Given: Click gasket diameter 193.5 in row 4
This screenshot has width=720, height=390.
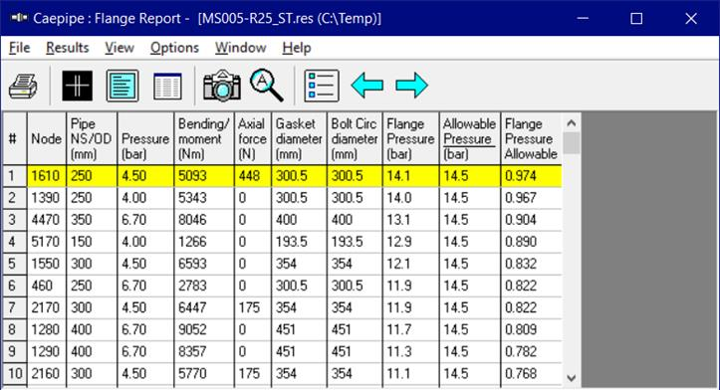Looking at the screenshot, I should 299,242.
